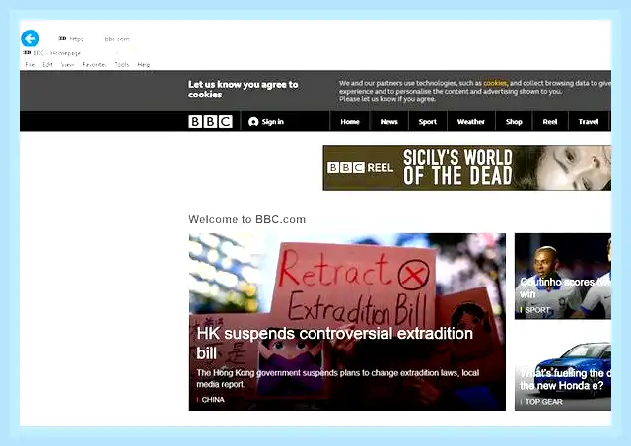Screen dimensions: 631x446
Task: Click the Sicily's World of the Dead banner
Action: [x=466, y=167]
